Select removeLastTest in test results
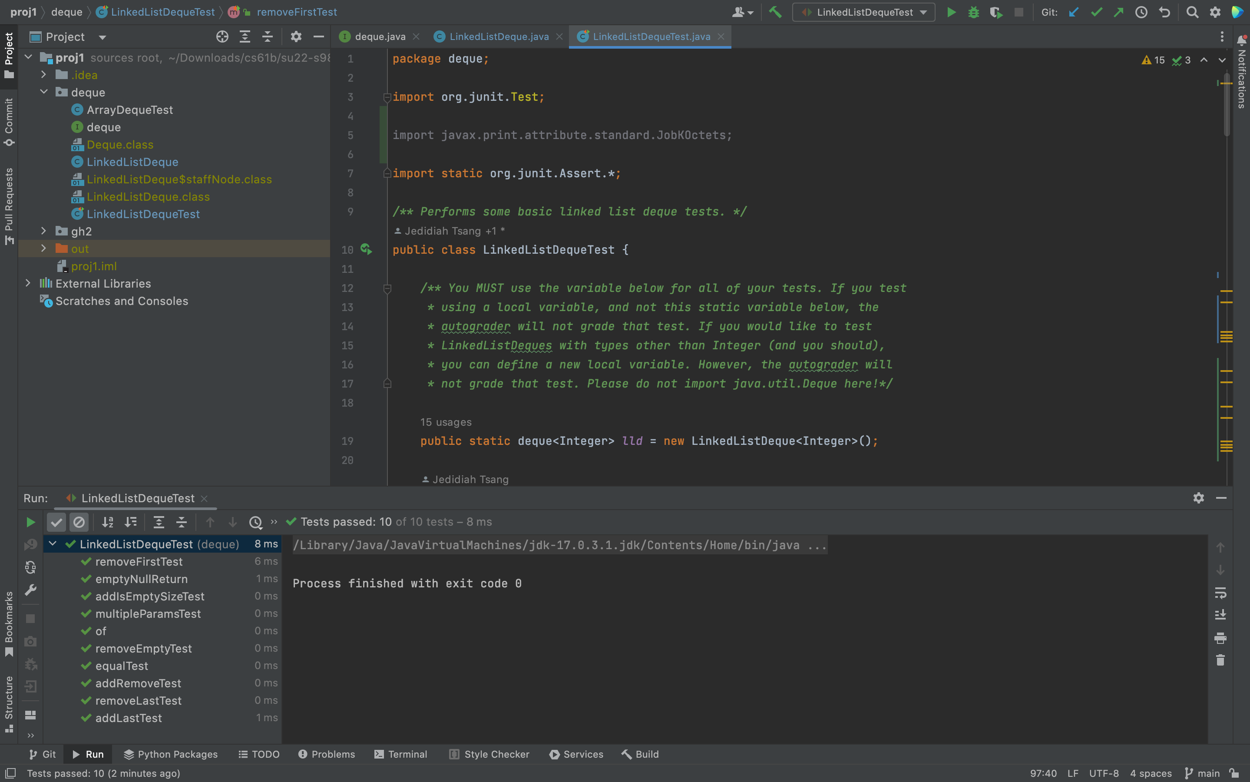1250x782 pixels. [138, 700]
